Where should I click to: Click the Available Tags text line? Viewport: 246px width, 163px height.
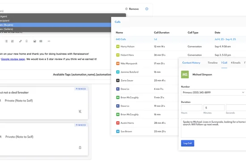[82, 74]
